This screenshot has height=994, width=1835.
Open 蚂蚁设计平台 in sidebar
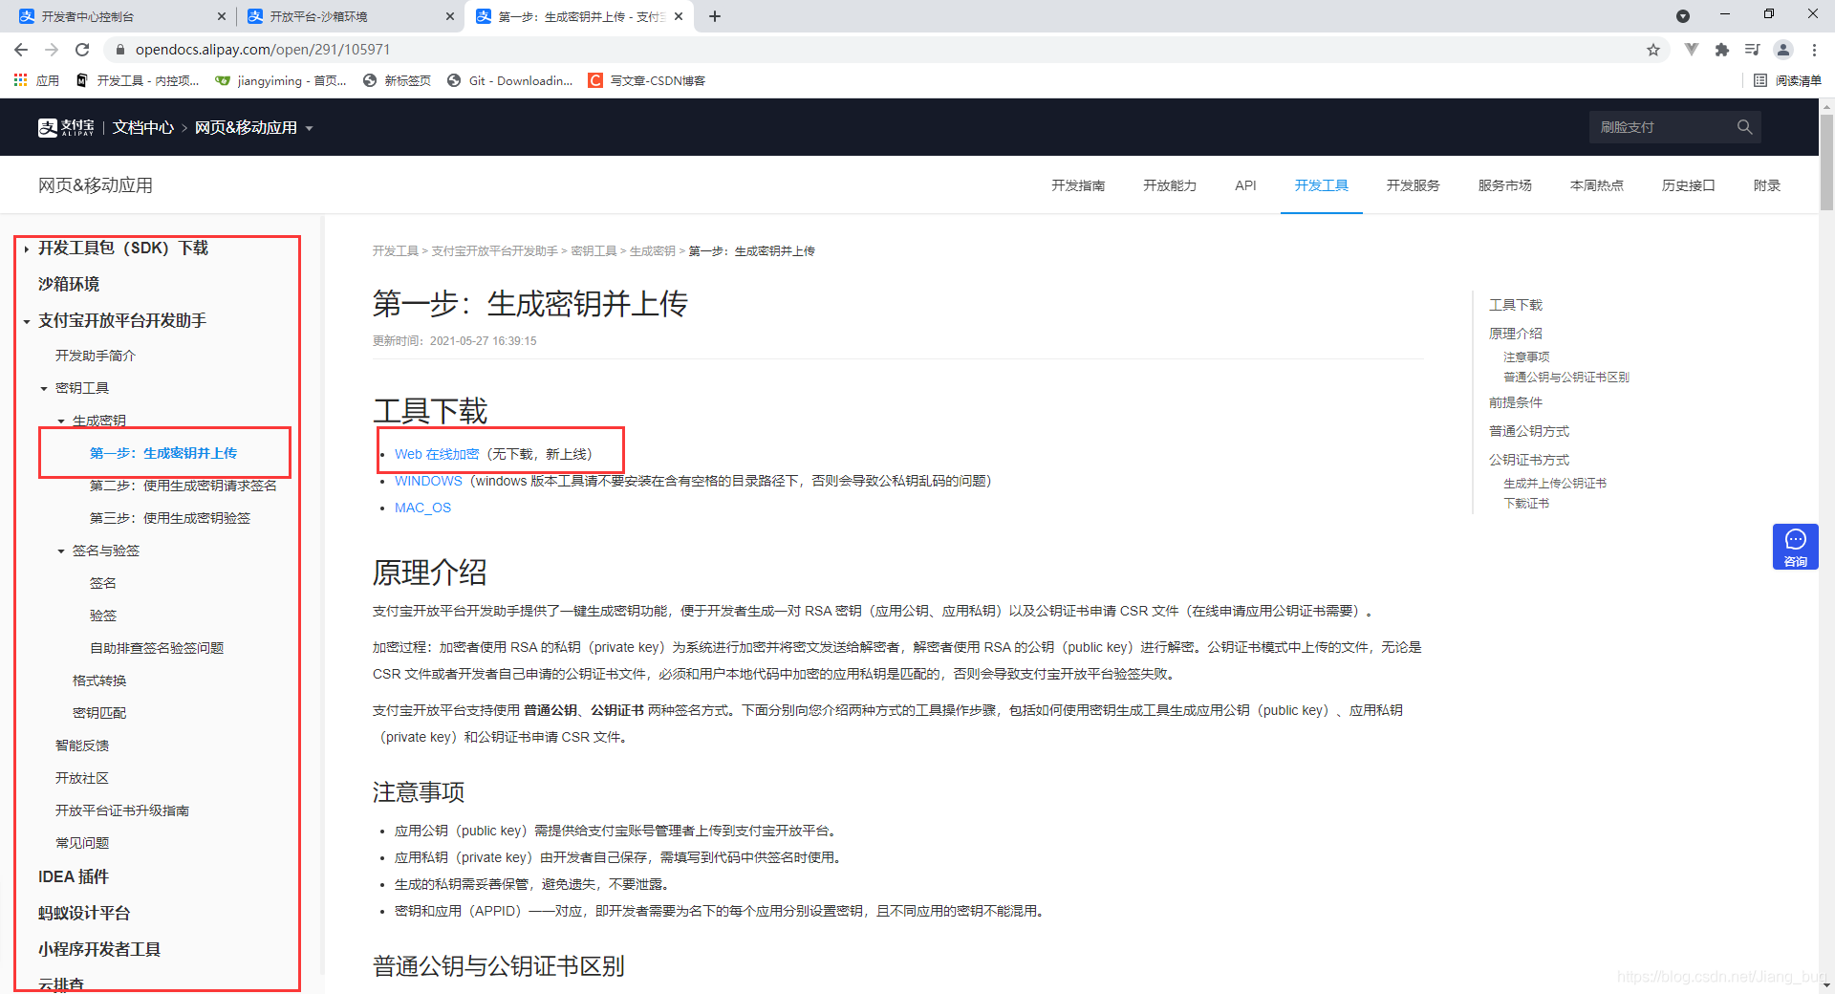point(84,913)
